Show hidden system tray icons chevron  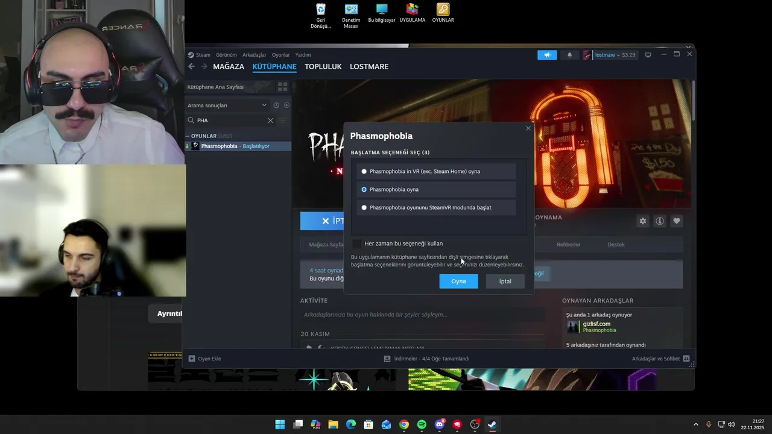point(695,424)
